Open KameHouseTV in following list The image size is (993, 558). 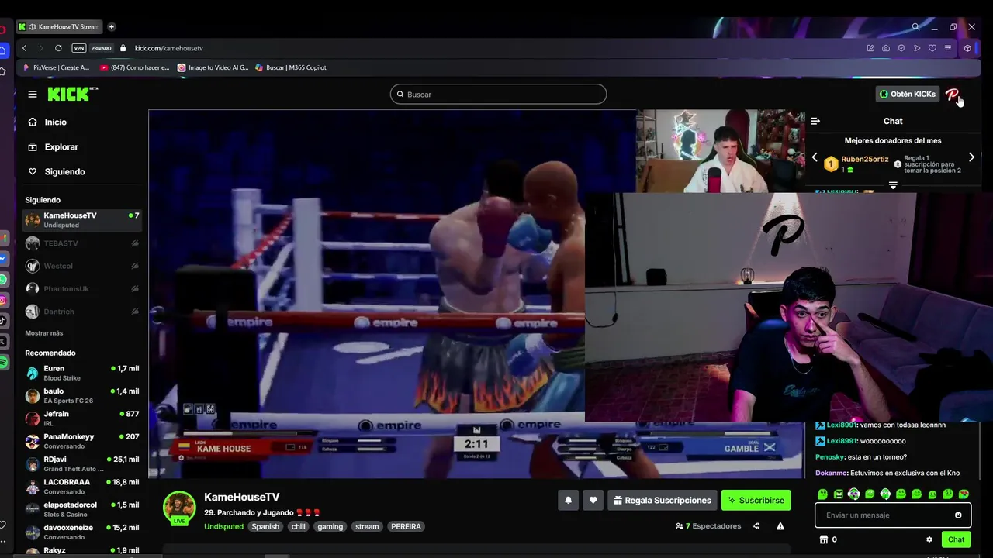(x=81, y=219)
